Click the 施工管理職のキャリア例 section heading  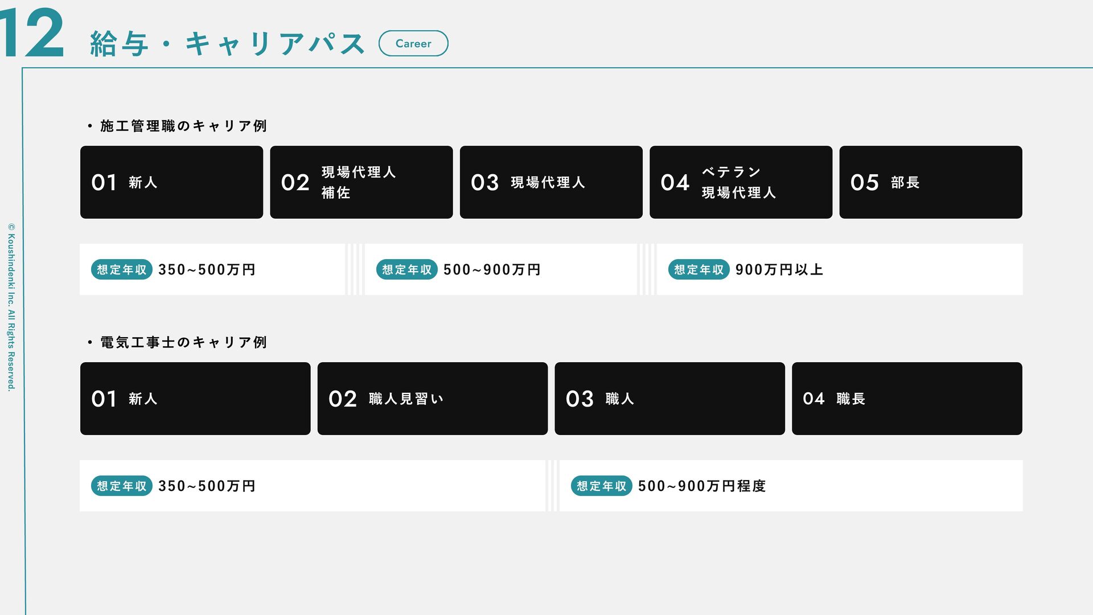pos(183,126)
